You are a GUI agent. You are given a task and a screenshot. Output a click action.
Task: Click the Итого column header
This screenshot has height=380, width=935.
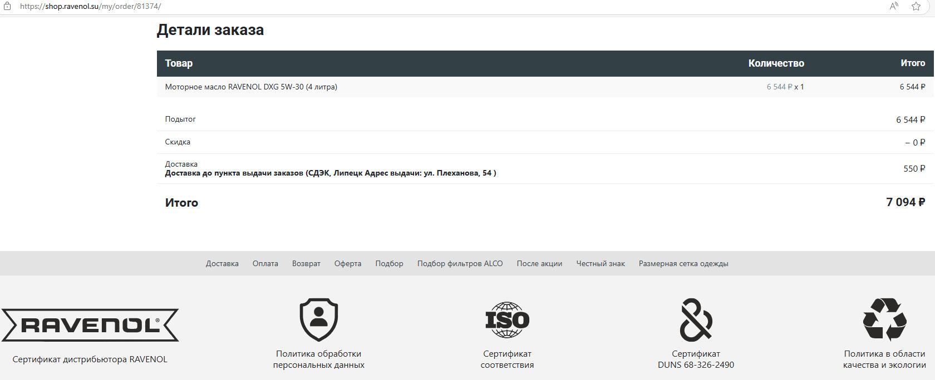(x=913, y=63)
